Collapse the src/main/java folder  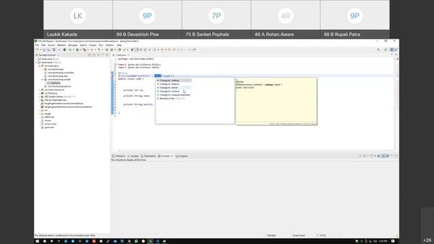click(39, 66)
